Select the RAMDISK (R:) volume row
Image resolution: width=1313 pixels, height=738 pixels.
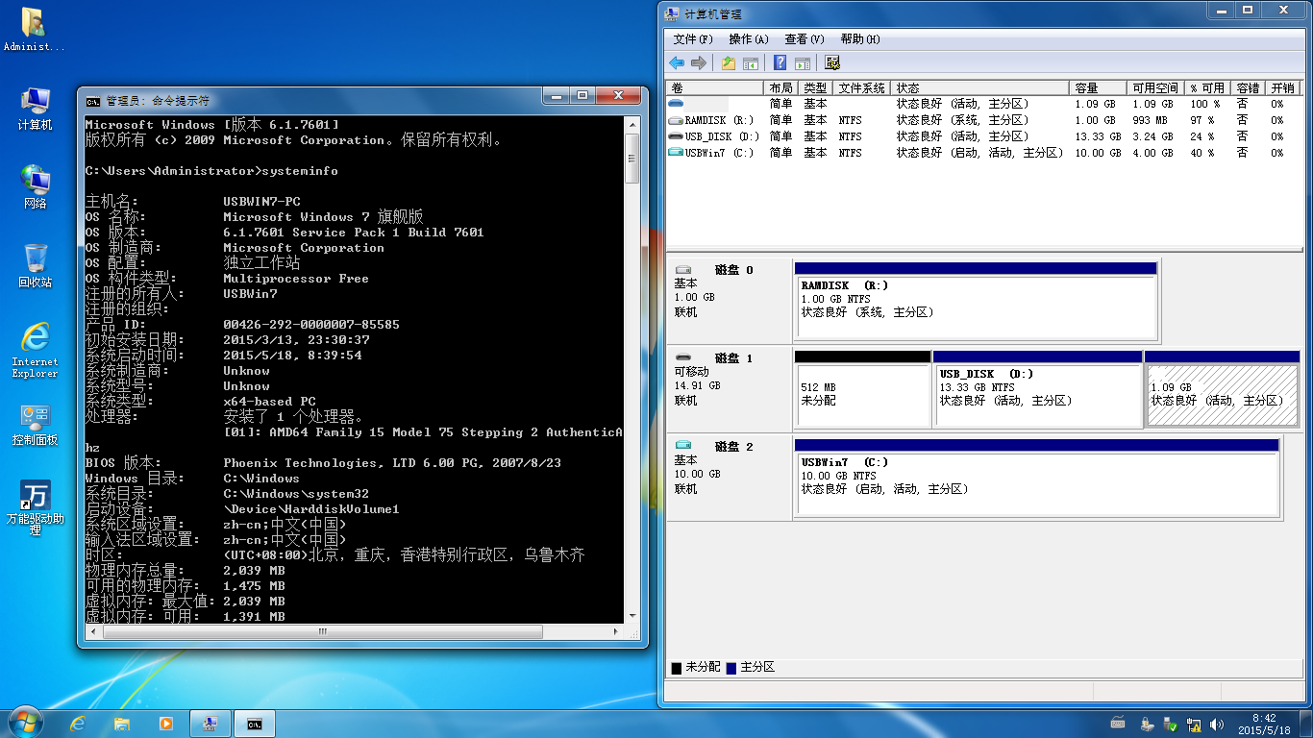tap(982, 120)
